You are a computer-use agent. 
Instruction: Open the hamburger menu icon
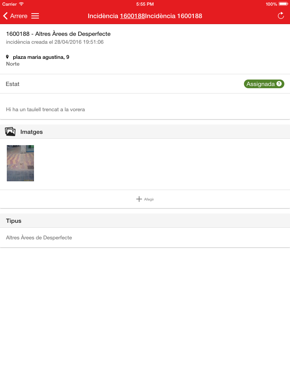tap(35, 16)
